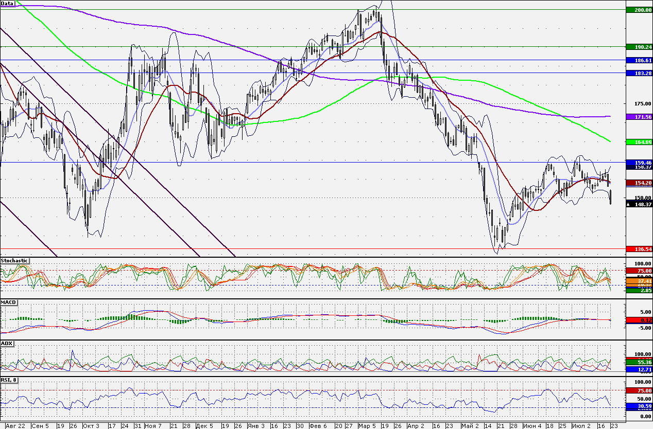Click the Авг 22 date label

click(x=15, y=426)
